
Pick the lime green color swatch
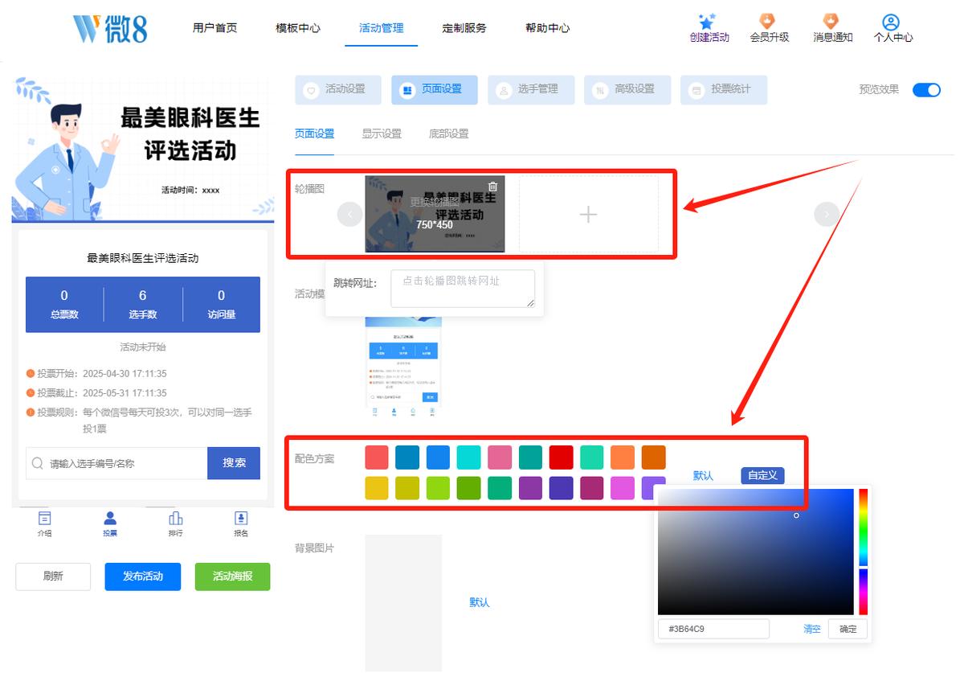click(439, 488)
